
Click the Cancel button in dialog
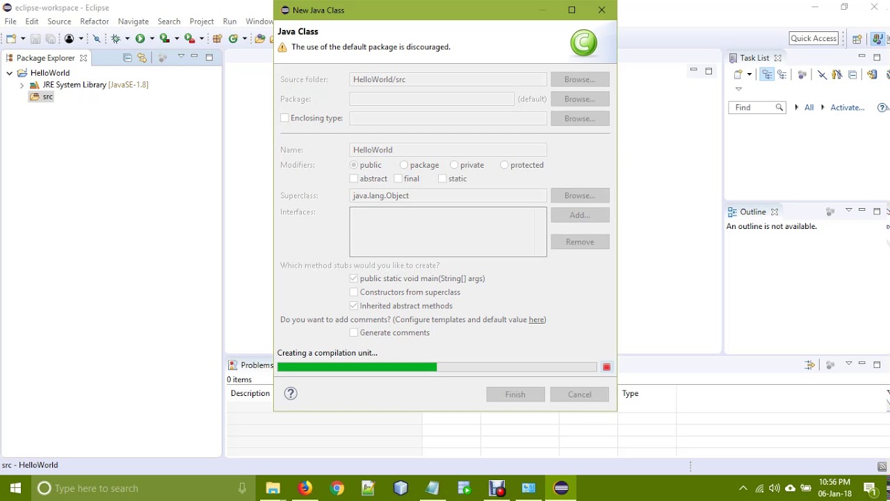click(x=579, y=395)
